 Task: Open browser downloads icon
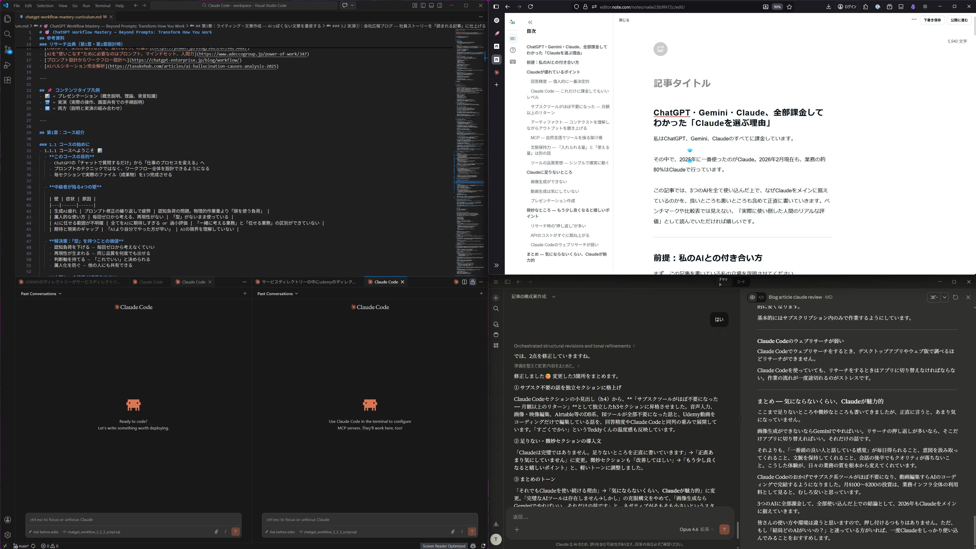pyautogui.click(x=828, y=6)
